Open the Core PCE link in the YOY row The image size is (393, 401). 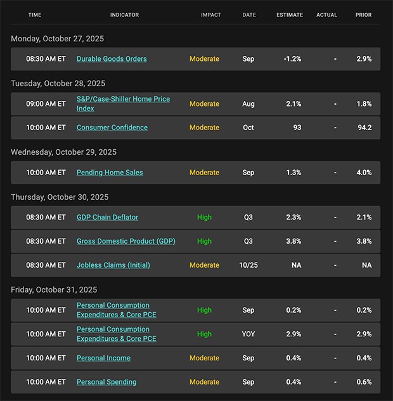(x=116, y=334)
